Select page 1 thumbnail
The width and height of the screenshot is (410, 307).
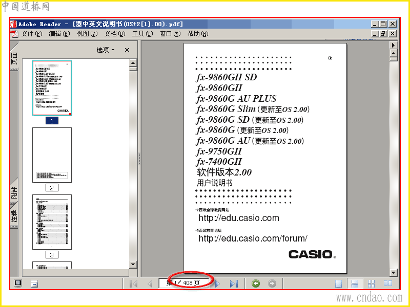(x=52, y=88)
